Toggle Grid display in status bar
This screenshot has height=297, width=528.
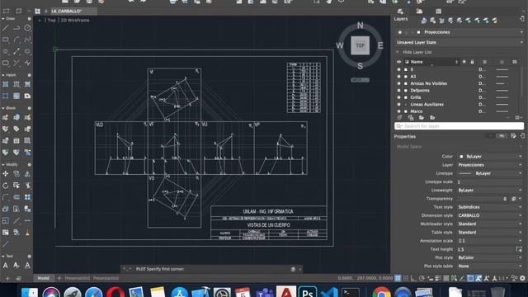click(x=398, y=278)
